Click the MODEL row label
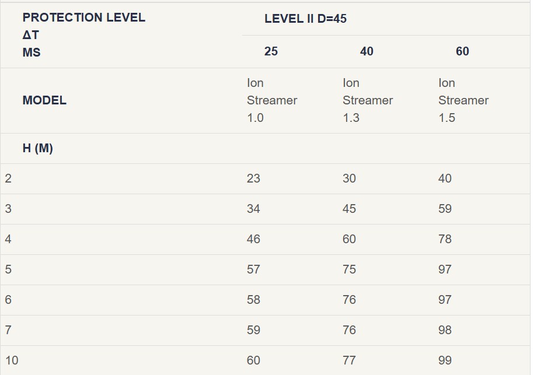534x375 pixels. 44,100
